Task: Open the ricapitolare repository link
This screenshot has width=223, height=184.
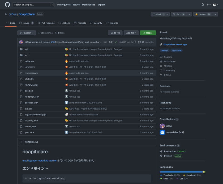Action: tap(27, 14)
